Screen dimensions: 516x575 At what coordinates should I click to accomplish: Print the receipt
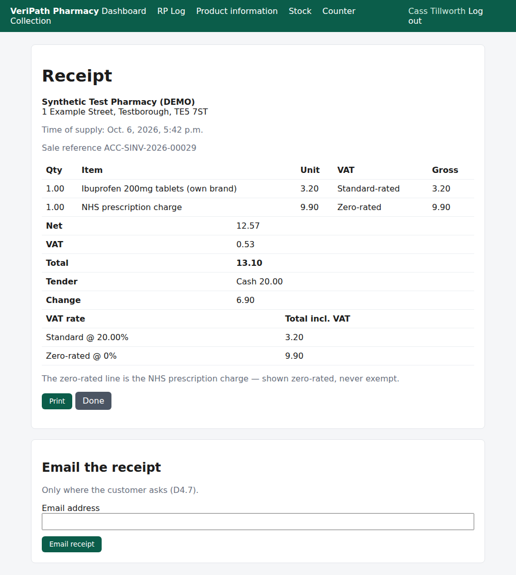tap(57, 401)
